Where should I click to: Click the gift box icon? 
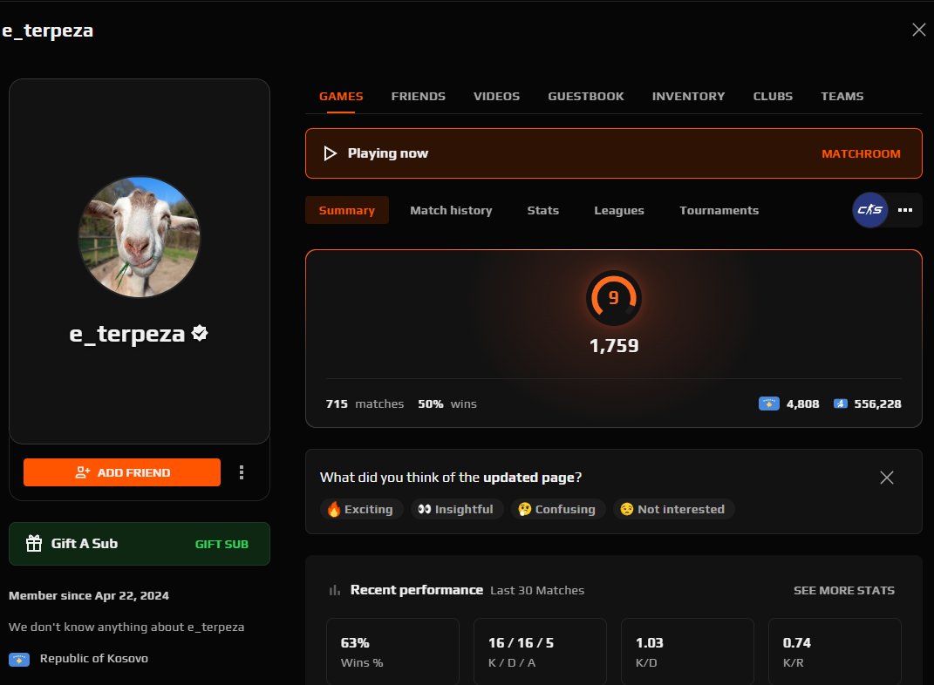pos(34,543)
